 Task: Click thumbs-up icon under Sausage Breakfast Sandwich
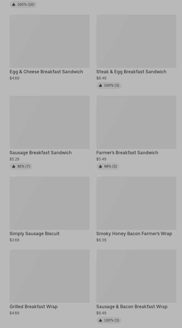point(14,166)
